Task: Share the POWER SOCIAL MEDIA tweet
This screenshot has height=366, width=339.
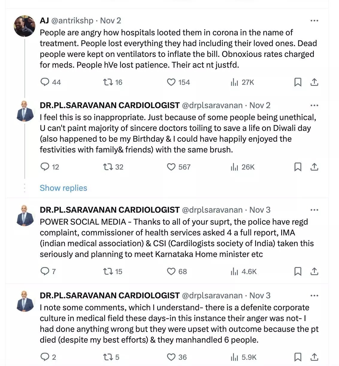Action: (x=314, y=271)
